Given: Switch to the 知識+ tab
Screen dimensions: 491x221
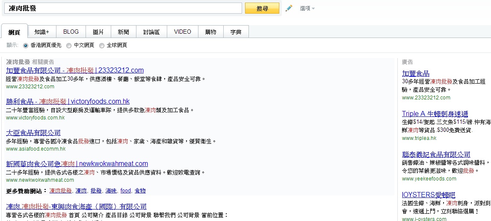Looking at the screenshot, I should 41,32.
